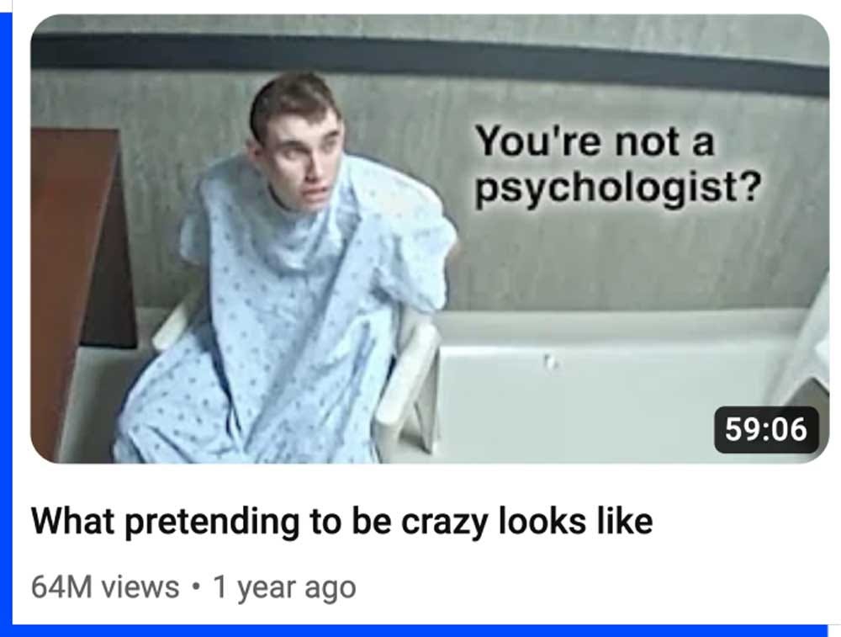The height and width of the screenshot is (637, 841).
Task: Click the word 'psychologist?' in the thumbnail caption
Action: pyautogui.click(x=617, y=188)
